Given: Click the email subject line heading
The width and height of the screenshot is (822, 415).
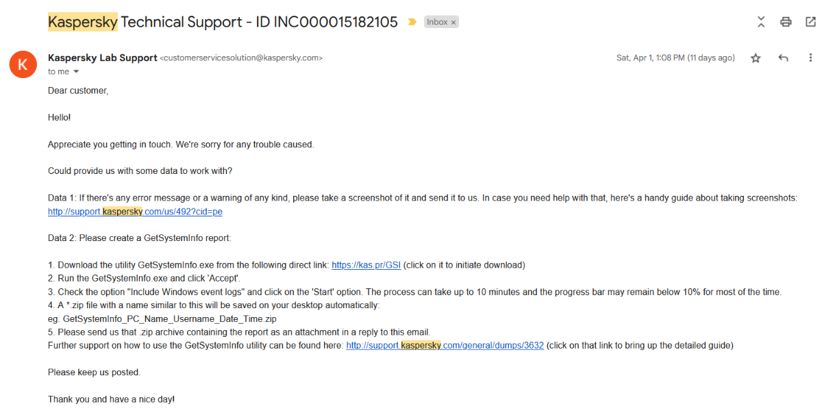Looking at the screenshot, I should pos(223,22).
